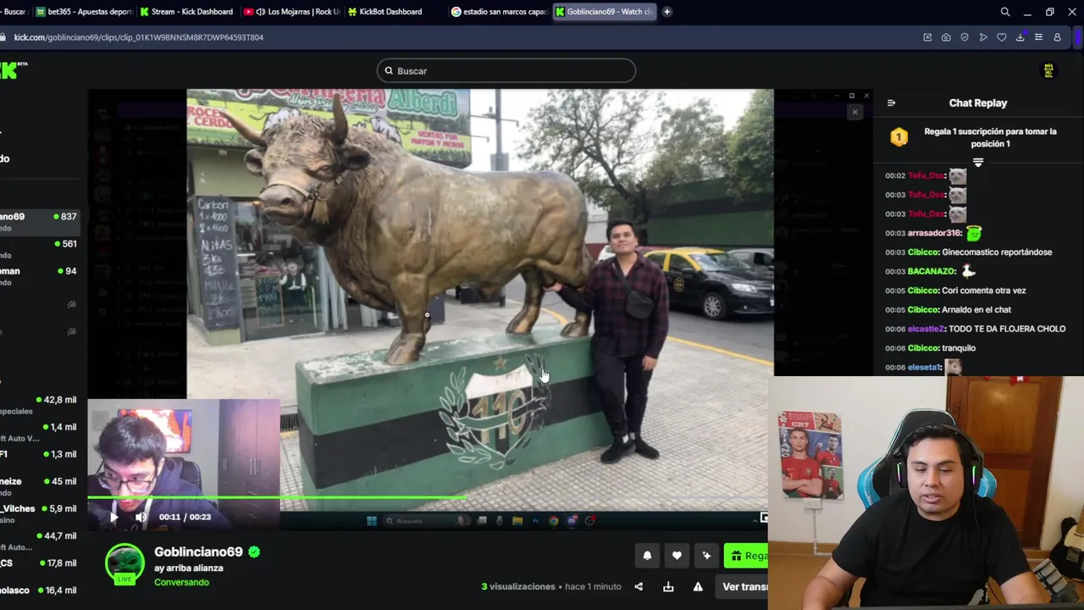Click the heart bookmark icon in browser toolbar
The height and width of the screenshot is (610, 1084).
pyautogui.click(x=1002, y=37)
